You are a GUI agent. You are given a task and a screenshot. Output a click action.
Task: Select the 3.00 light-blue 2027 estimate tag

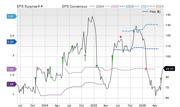pyautogui.click(x=12, y=17)
